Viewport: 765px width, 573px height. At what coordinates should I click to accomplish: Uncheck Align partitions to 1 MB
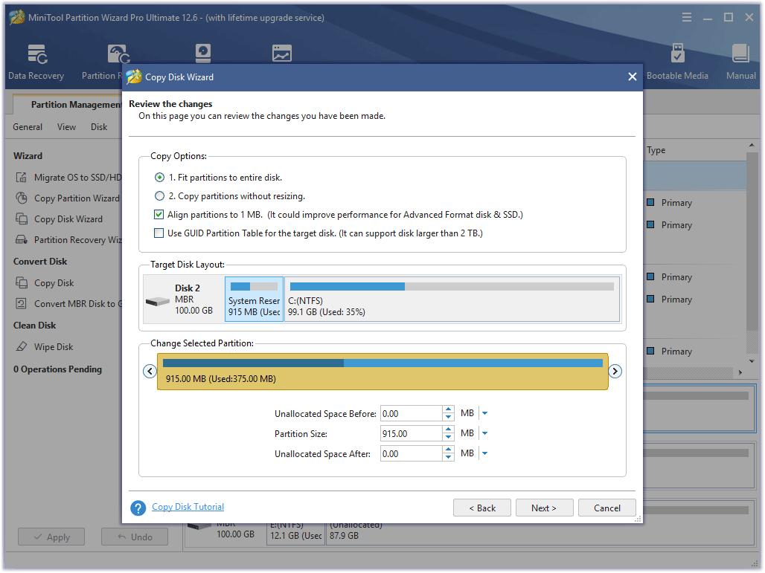[x=159, y=215]
